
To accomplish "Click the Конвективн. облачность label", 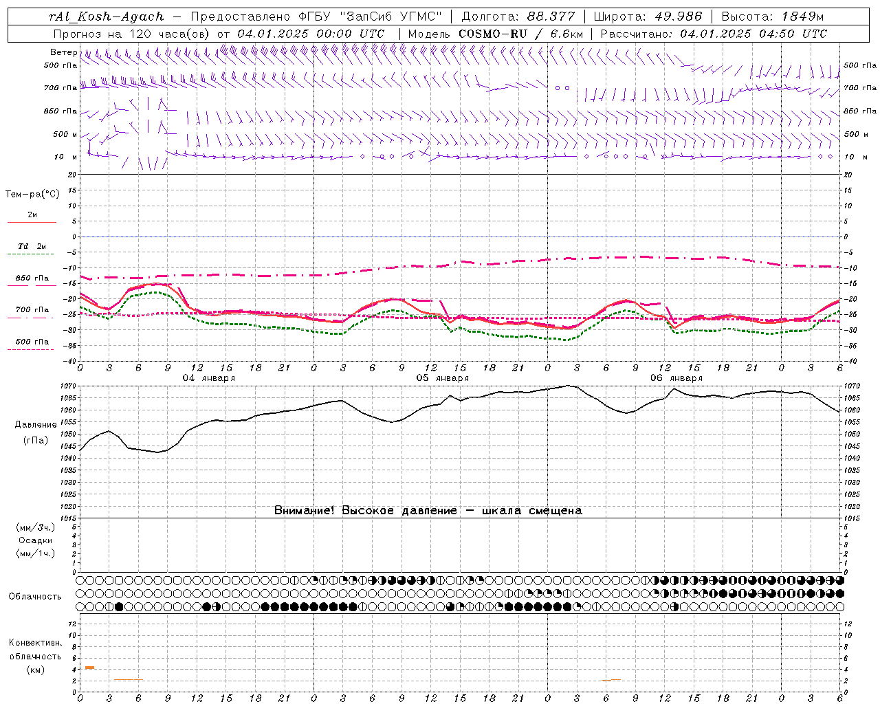I will click(x=35, y=650).
